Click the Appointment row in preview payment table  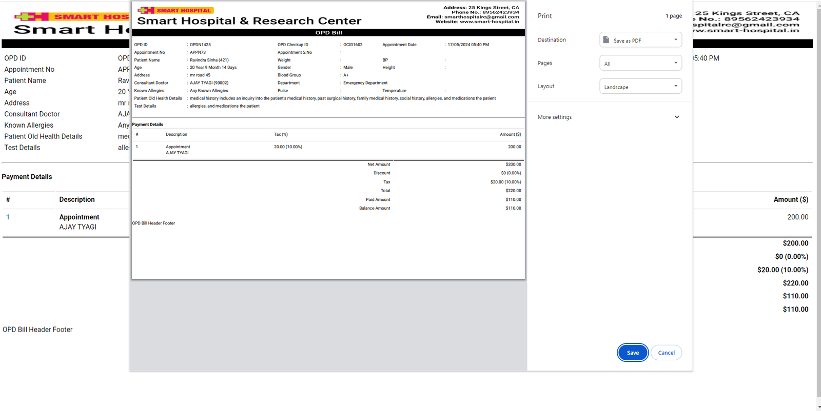[x=178, y=147]
